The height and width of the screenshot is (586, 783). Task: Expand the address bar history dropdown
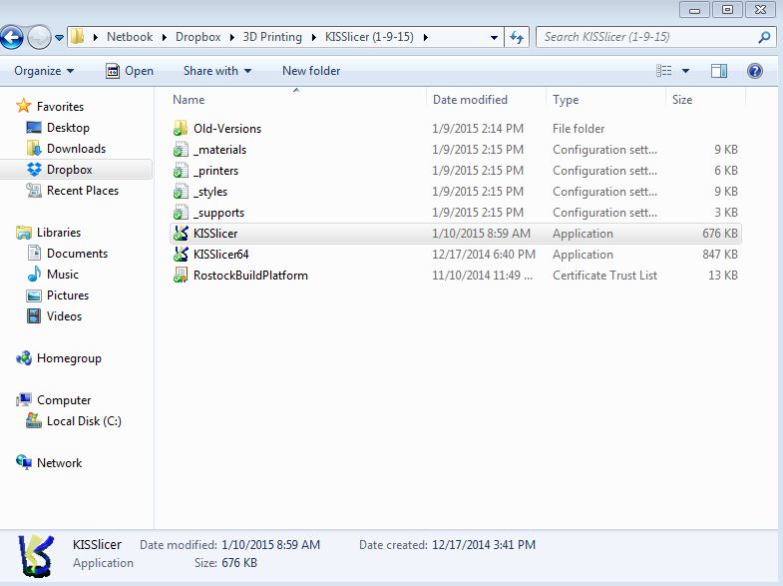[x=494, y=37]
